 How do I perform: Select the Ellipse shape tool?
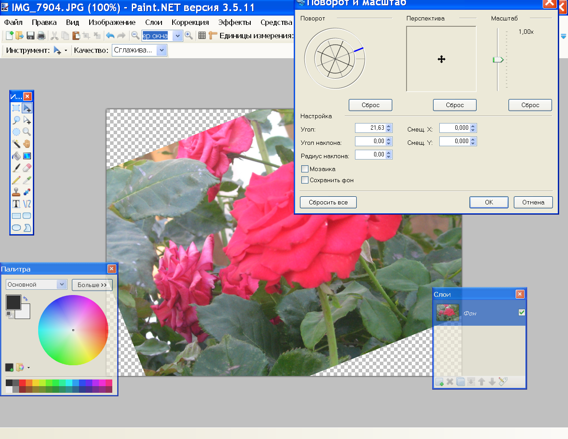click(x=16, y=228)
